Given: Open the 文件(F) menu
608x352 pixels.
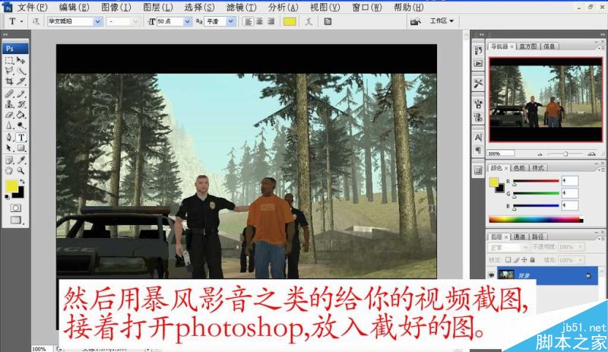Looking at the screenshot, I should [x=32, y=7].
